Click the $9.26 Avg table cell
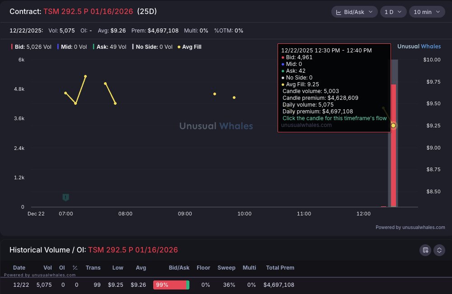452x294 pixels. coord(138,285)
